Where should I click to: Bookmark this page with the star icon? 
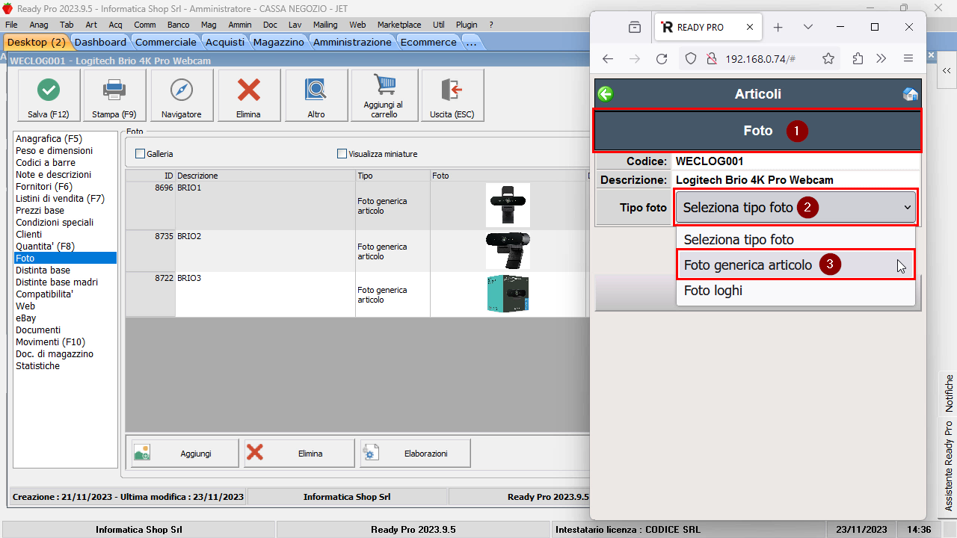pos(828,58)
